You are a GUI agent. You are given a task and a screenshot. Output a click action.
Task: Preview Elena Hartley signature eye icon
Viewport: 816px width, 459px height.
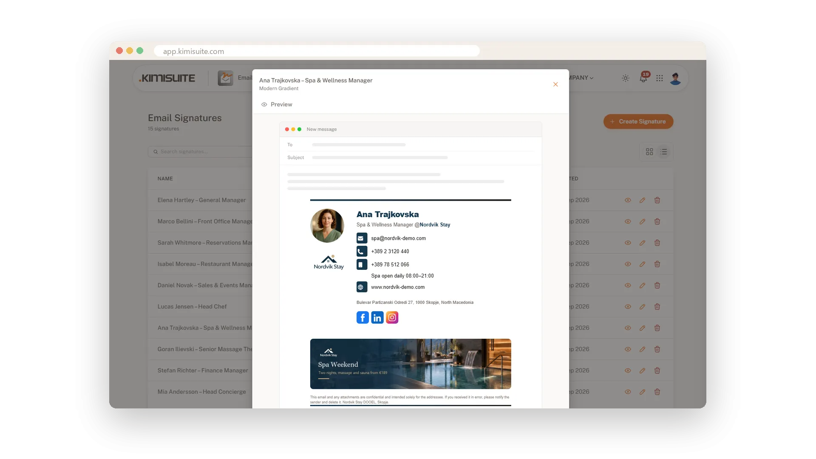click(628, 200)
